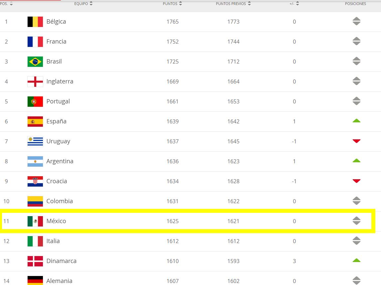Click the México flag icon
Viewport: 381px width, 285px height.
[35, 221]
